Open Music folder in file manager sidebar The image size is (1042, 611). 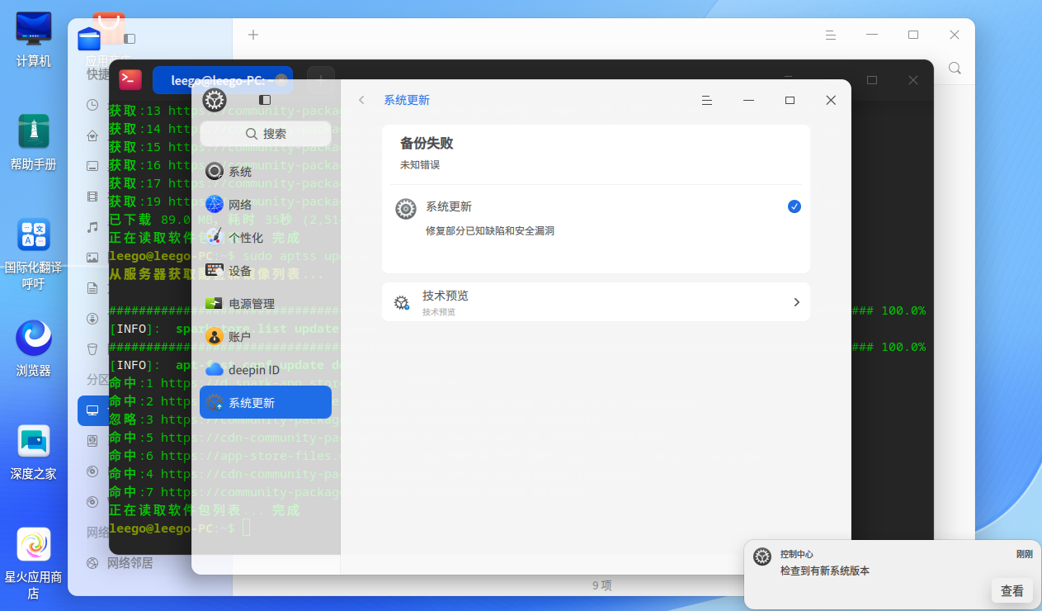coord(92,227)
